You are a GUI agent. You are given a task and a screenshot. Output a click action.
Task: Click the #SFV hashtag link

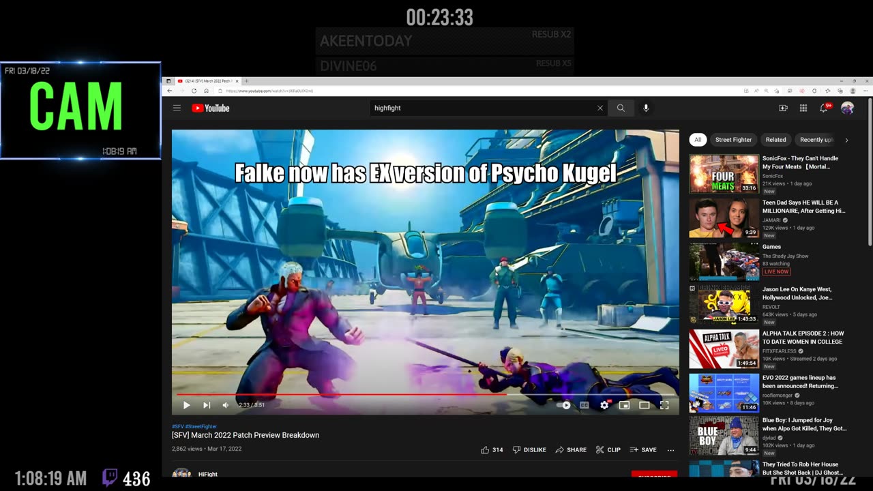[x=177, y=426]
